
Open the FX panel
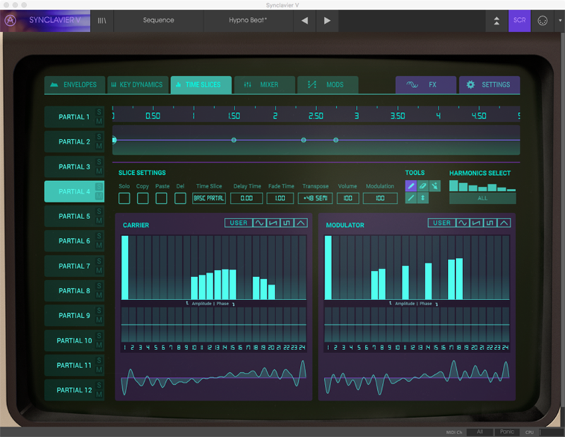[x=426, y=85]
